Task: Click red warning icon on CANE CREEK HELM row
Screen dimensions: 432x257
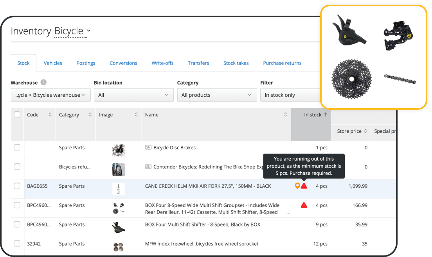Action: pyautogui.click(x=304, y=186)
